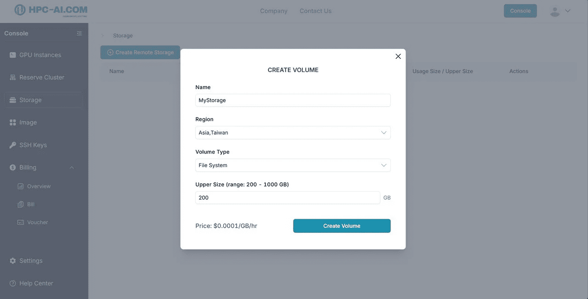The image size is (588, 299).
Task: Open the Volume Type dropdown
Action: tap(293, 165)
